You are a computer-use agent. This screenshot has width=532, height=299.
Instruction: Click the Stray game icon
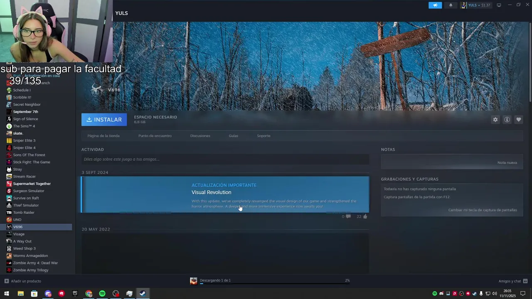coord(9,169)
